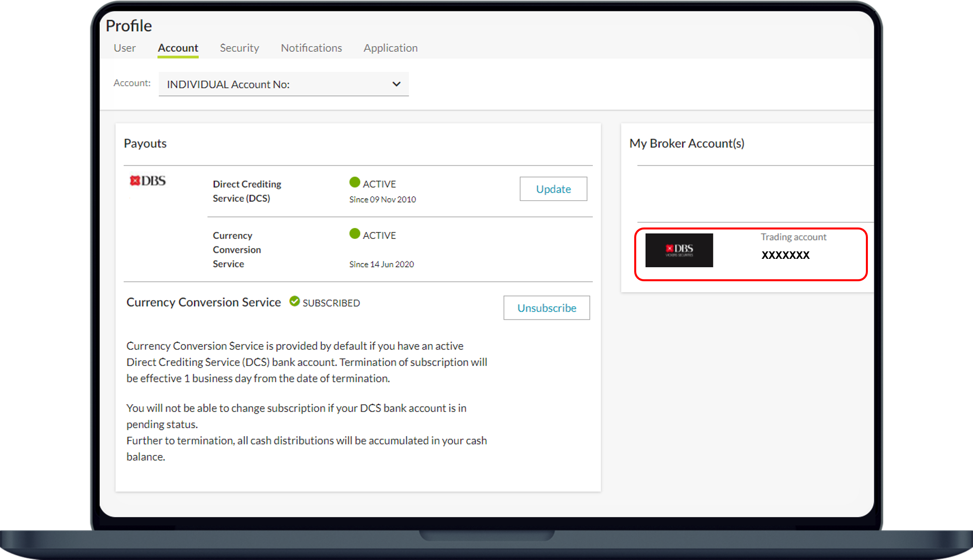Click the Account tab
973x560 pixels.
click(178, 48)
